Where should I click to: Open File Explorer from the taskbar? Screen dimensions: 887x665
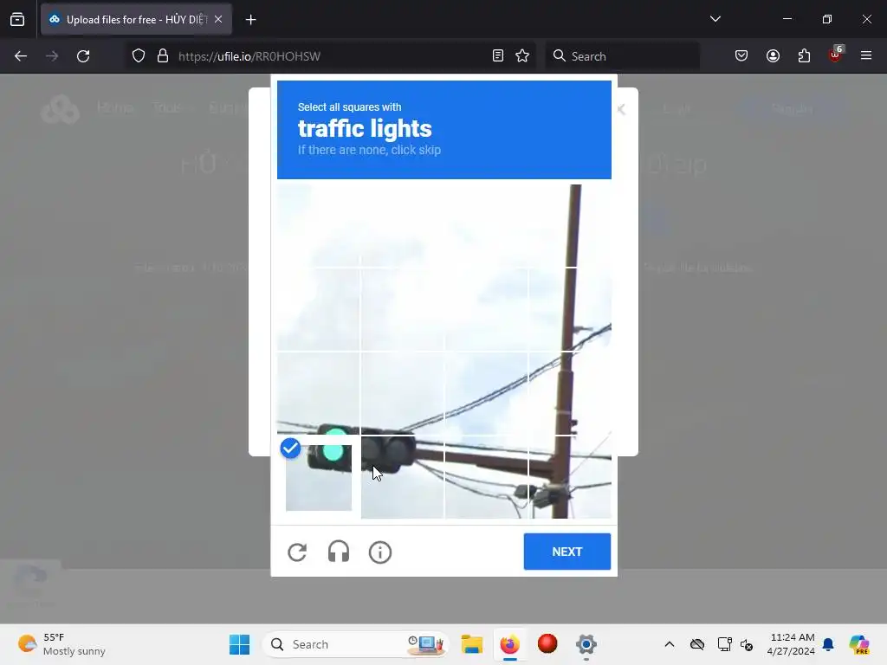point(472,644)
